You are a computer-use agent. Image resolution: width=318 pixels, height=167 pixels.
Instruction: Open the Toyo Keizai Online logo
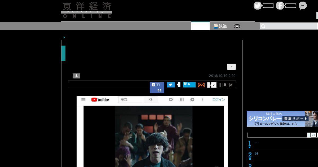point(87,10)
